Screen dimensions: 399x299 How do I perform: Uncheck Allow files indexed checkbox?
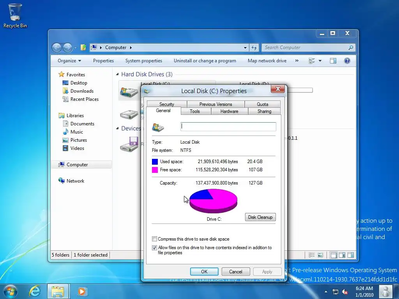tap(154, 248)
